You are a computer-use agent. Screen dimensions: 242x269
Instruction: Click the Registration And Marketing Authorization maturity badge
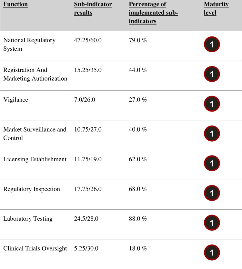[212, 74]
